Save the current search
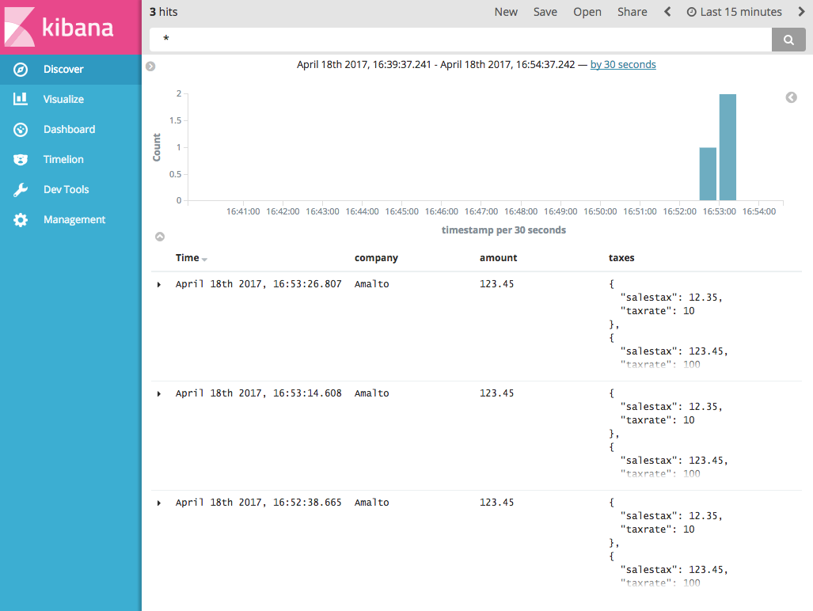 pyautogui.click(x=545, y=11)
